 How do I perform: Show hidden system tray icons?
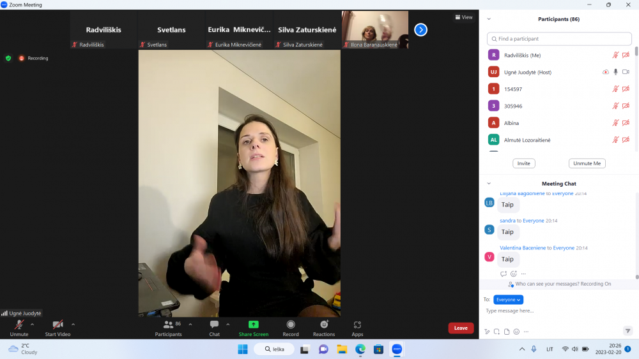(522, 349)
